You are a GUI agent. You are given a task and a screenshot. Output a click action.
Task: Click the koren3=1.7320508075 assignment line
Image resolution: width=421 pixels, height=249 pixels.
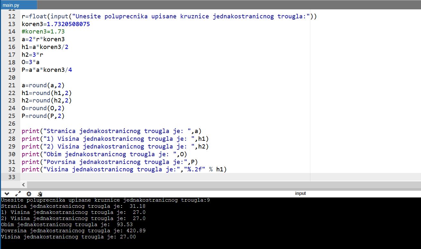click(x=56, y=24)
